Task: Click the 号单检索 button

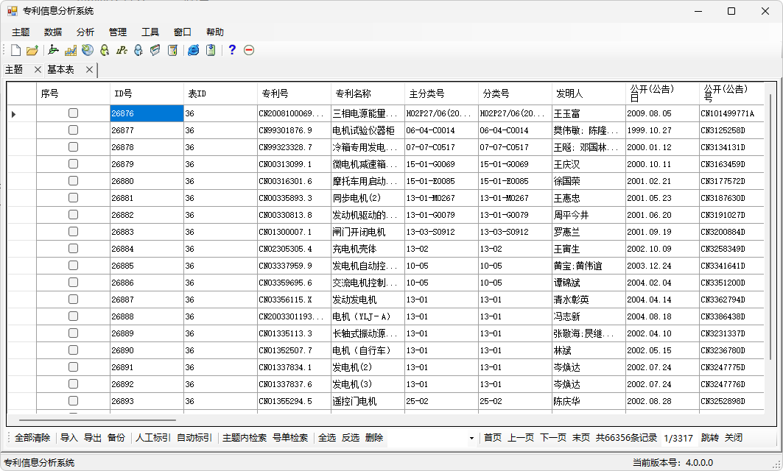Action: (x=290, y=438)
